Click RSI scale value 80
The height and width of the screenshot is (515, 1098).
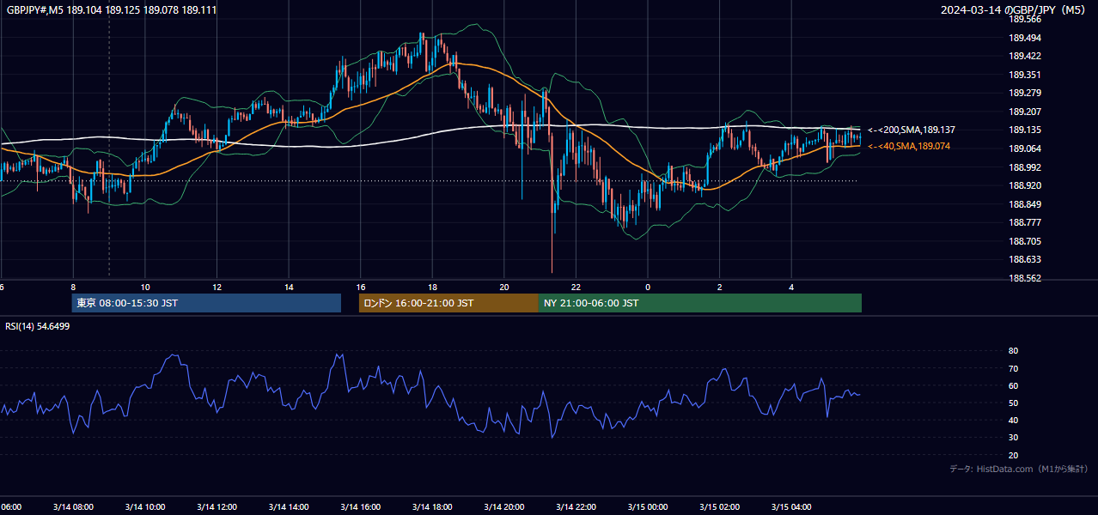pyautogui.click(x=1013, y=351)
